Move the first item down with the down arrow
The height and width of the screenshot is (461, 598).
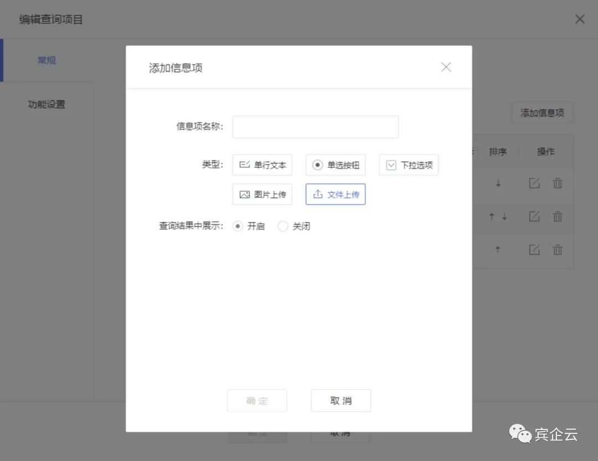click(497, 183)
